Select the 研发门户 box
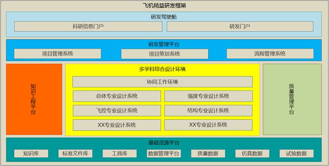Screen dimensions: 329x166 click(x=240, y=27)
